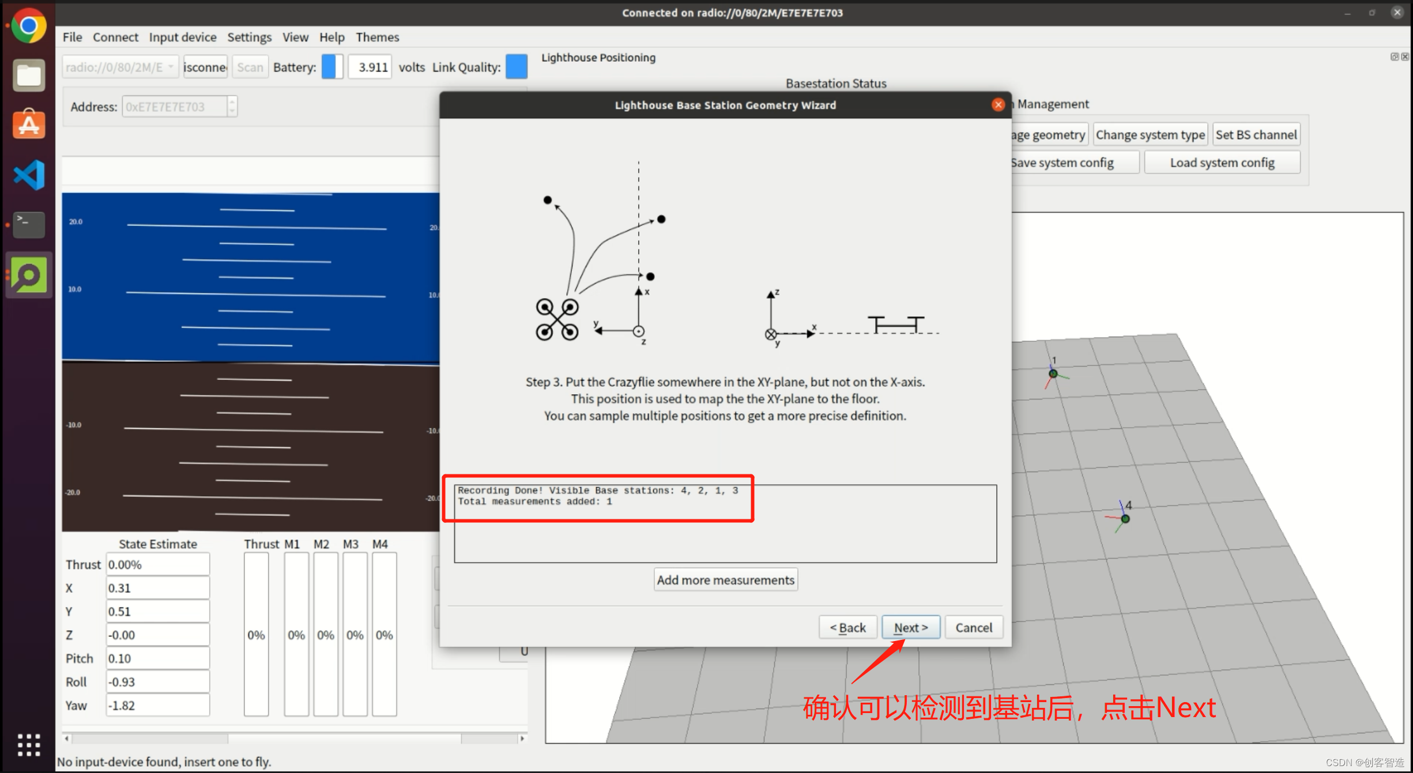Click the green Crazyflie client dock icon

(28, 275)
